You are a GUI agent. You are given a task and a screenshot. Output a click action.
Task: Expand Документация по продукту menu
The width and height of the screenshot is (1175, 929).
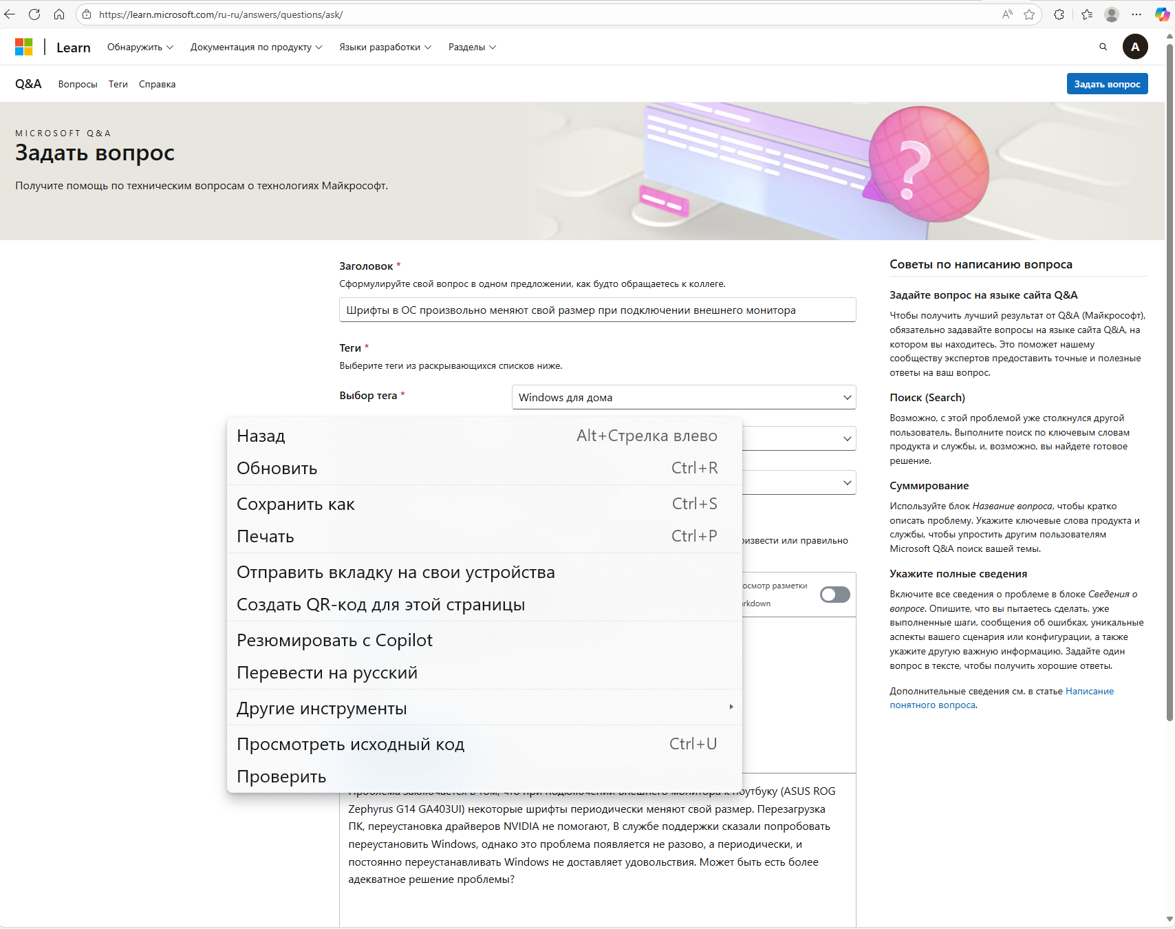point(256,47)
